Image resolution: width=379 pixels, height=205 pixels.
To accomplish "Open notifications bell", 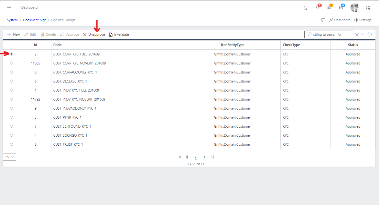I will [318, 7].
